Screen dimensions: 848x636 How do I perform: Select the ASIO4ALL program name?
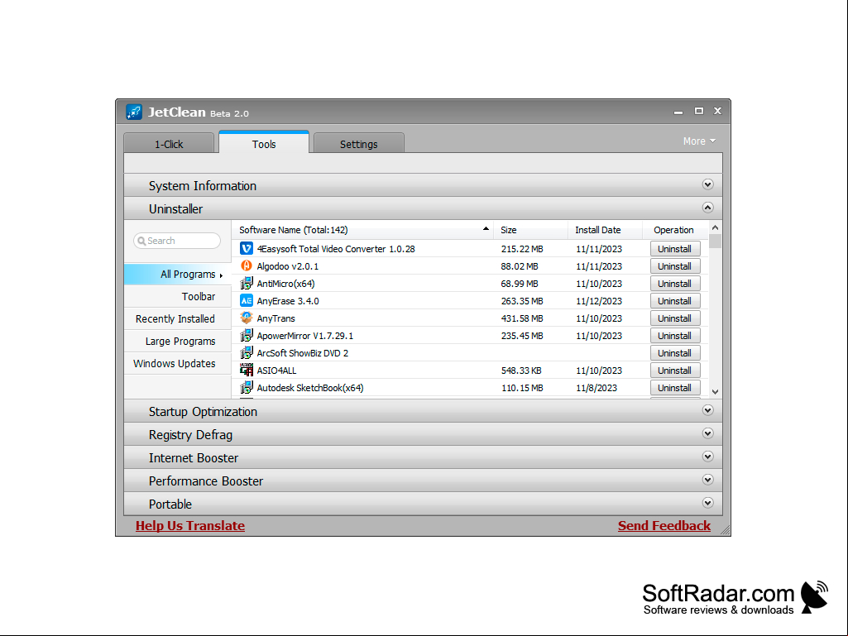pos(276,371)
